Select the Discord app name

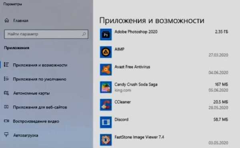[x=121, y=120]
